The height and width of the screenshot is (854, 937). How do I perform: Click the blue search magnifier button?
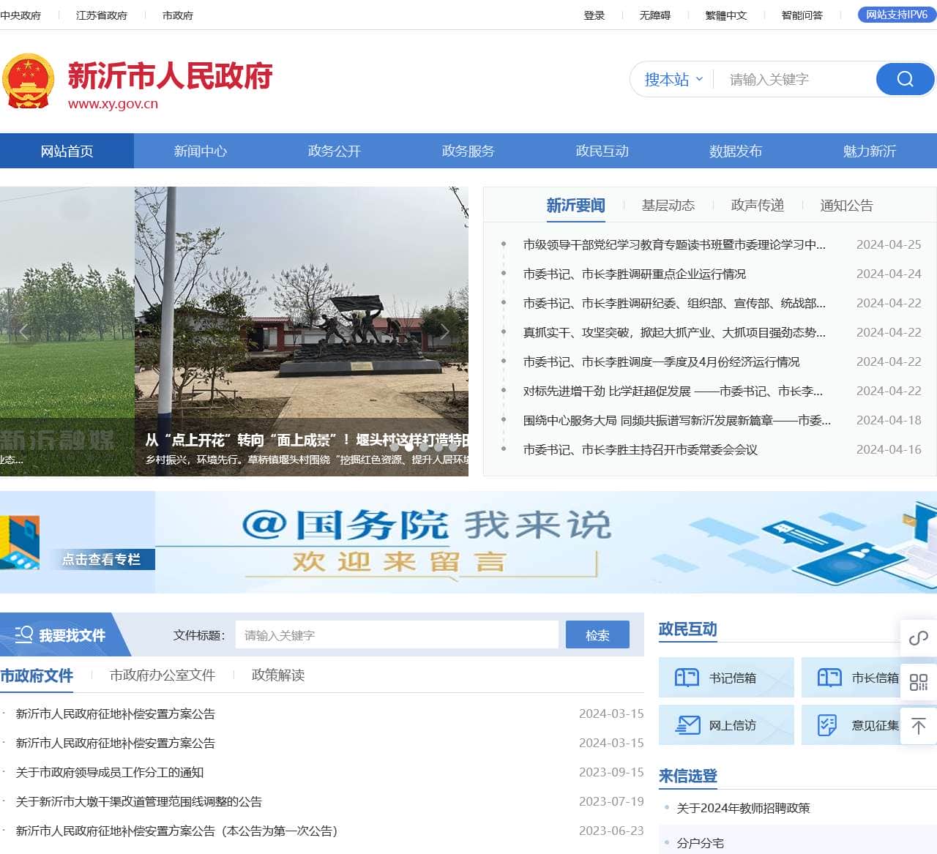click(905, 79)
